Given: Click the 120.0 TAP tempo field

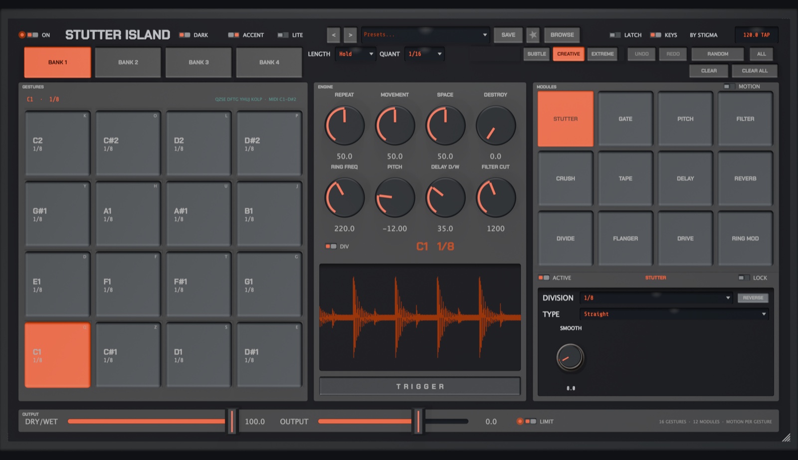Looking at the screenshot, I should tap(756, 35).
